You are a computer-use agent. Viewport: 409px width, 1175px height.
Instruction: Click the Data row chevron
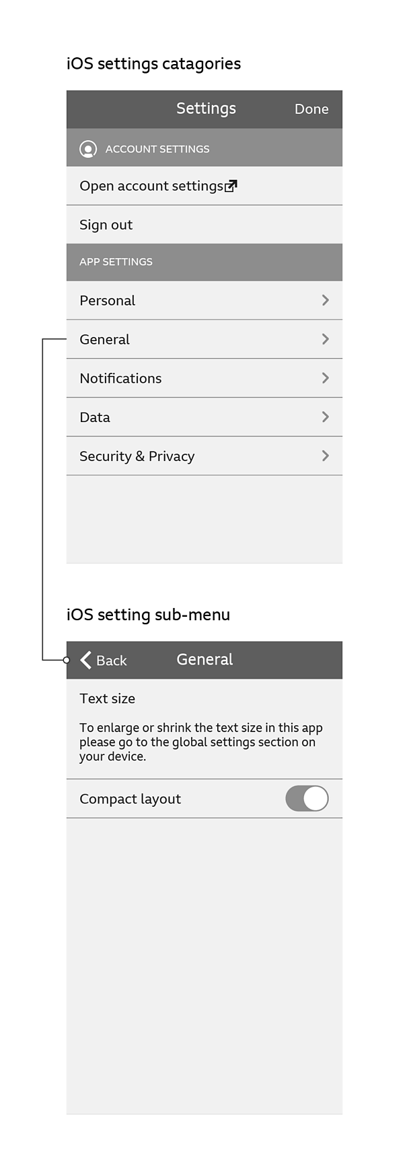[x=326, y=417]
